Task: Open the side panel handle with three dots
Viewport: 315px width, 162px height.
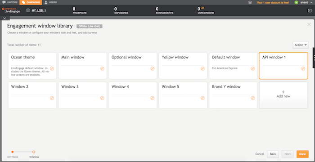Action: 314,58
